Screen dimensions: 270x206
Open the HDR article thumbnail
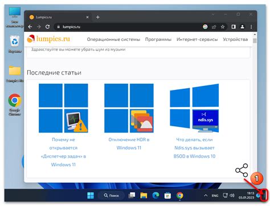(x=129, y=108)
